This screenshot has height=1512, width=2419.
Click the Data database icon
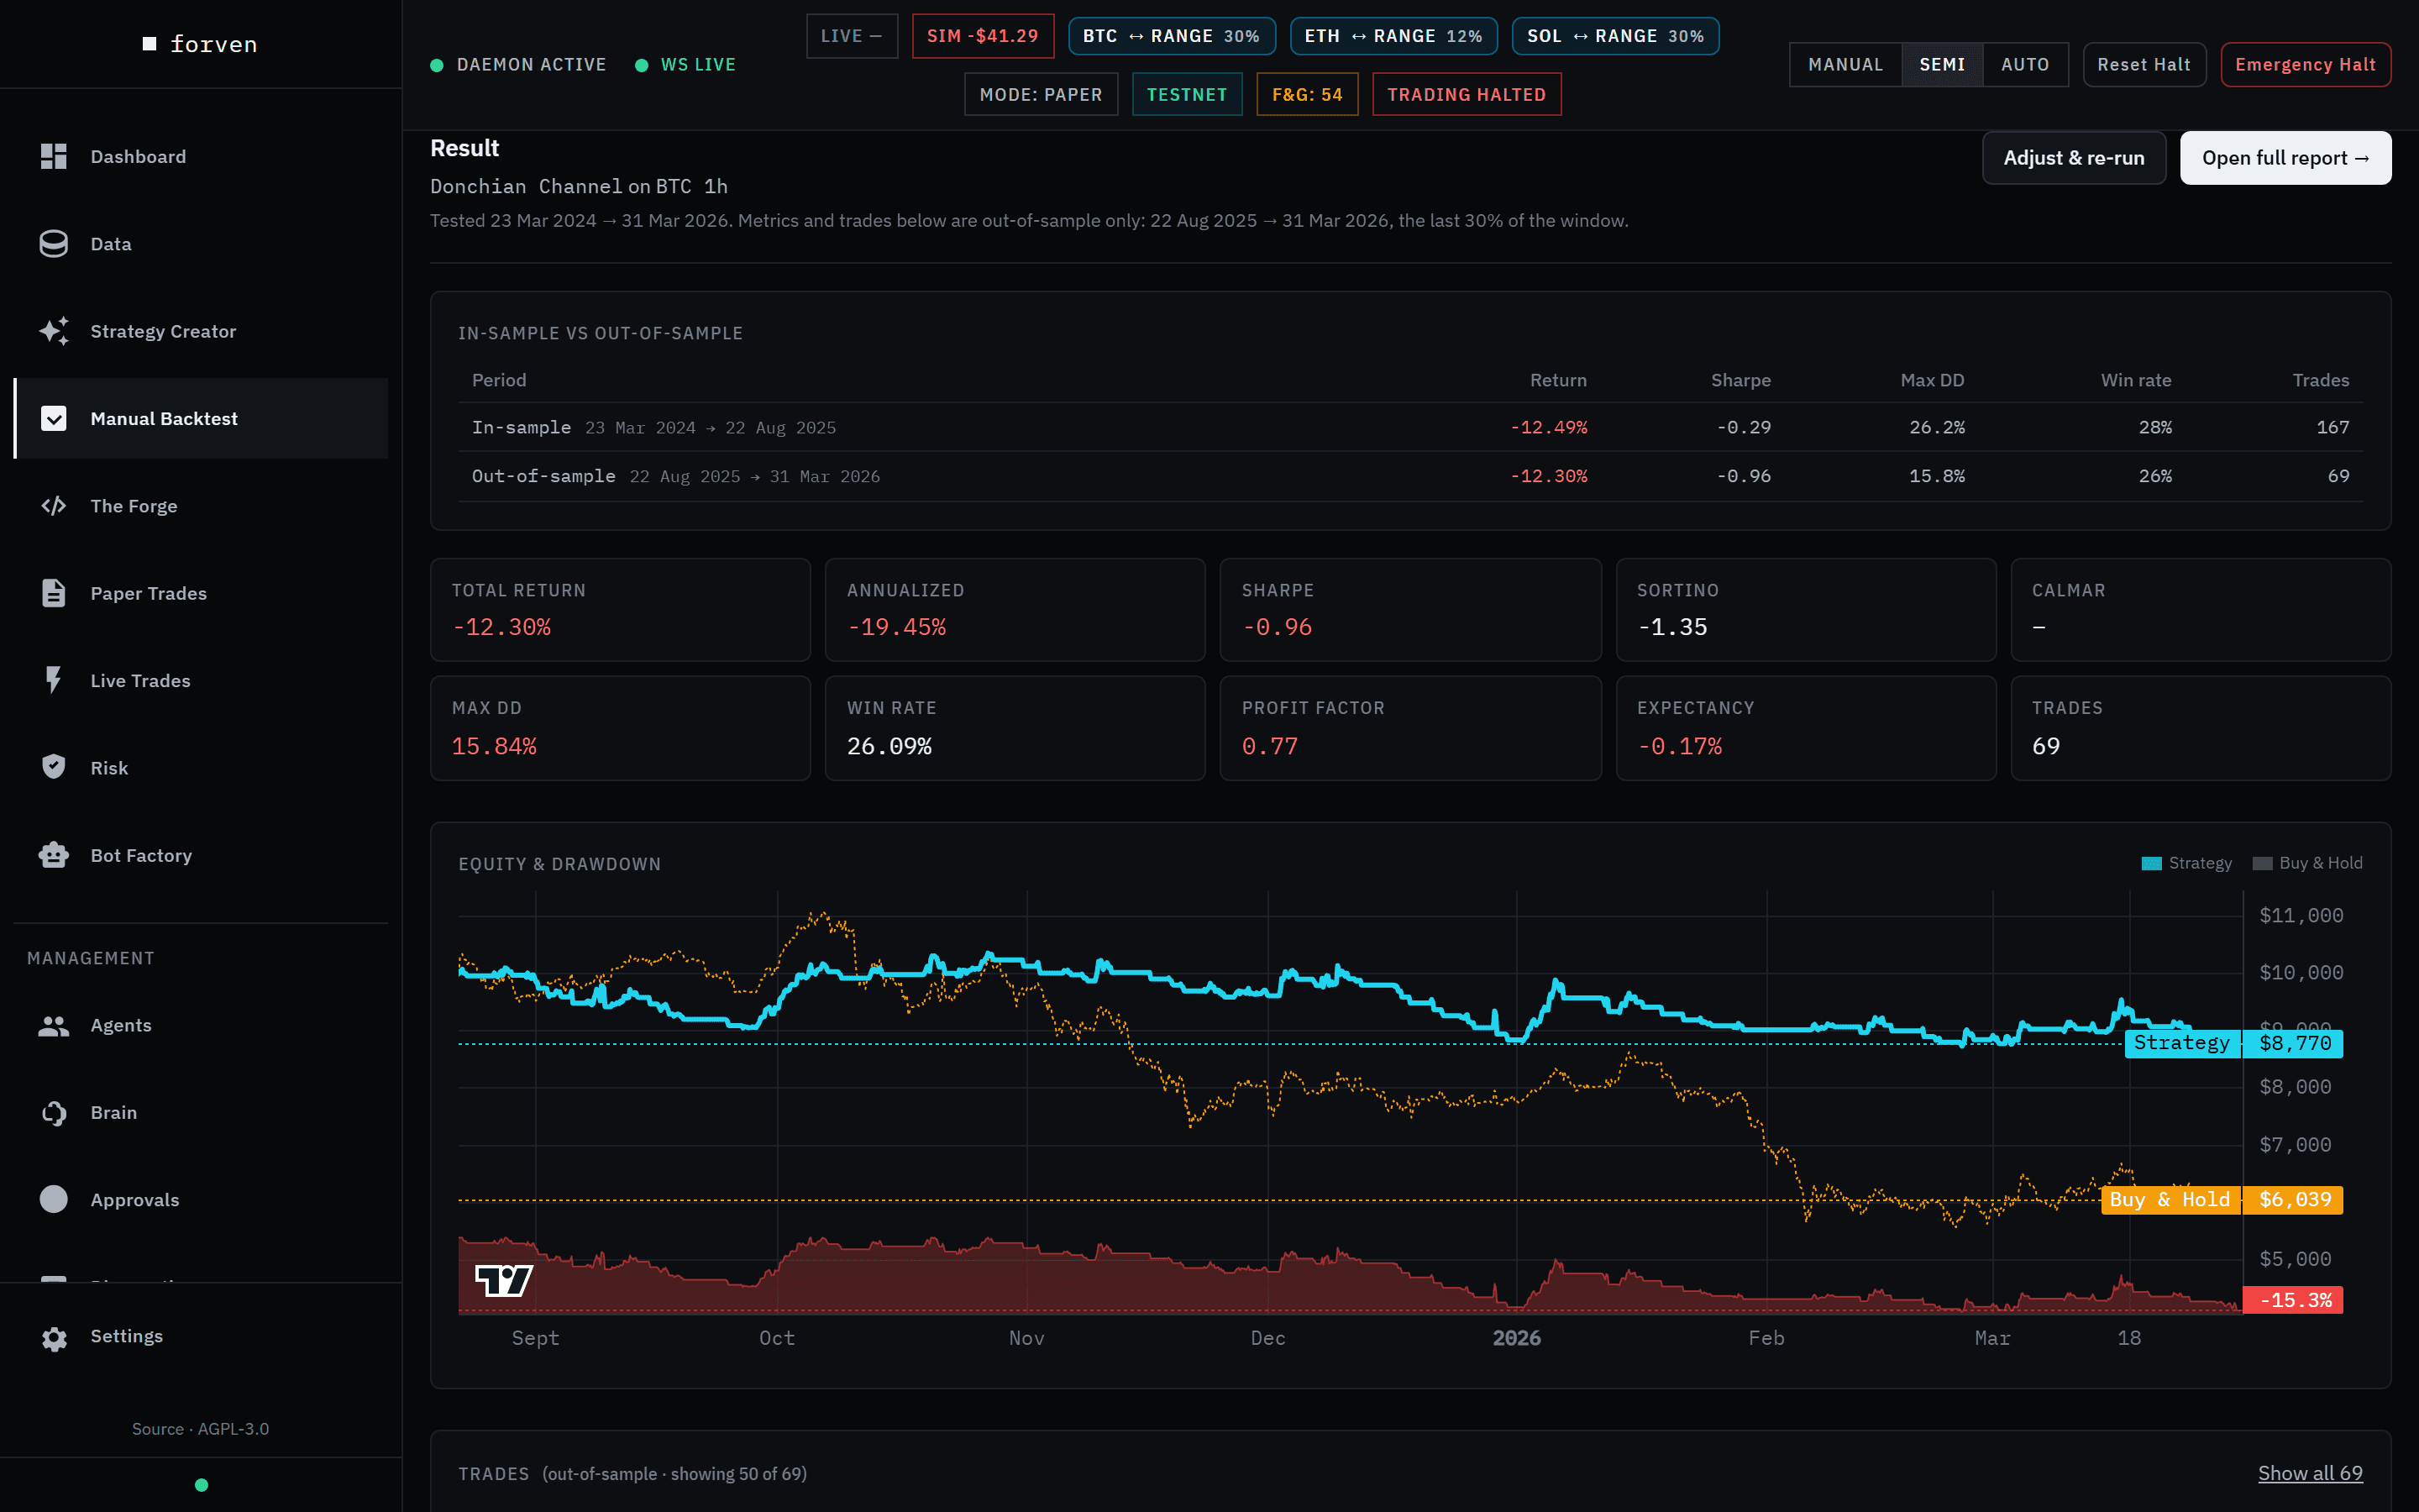point(53,244)
